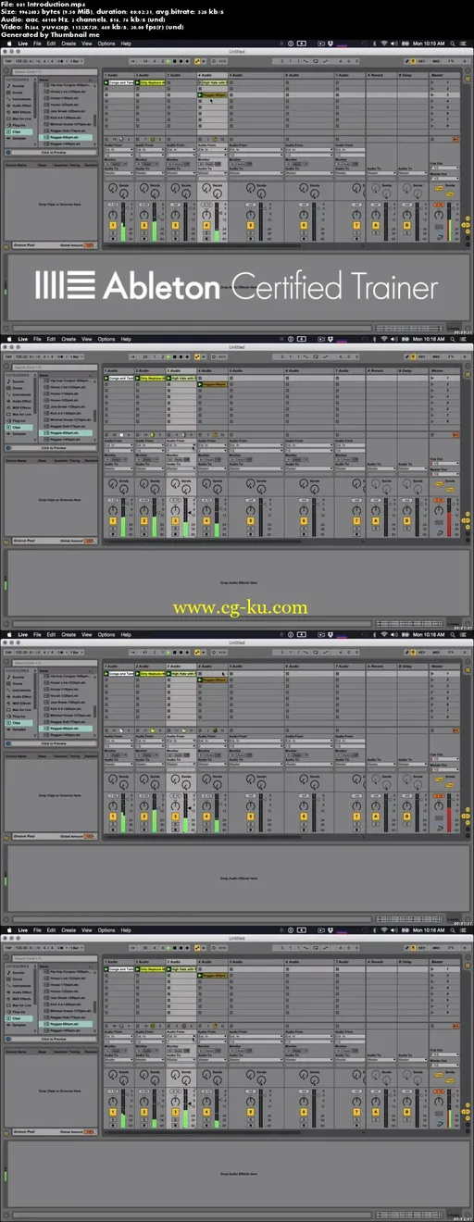Toggle A Reverb return activator in Trainer frame
Image resolution: width=474 pixels, height=1222 pixels.
[x=376, y=225]
